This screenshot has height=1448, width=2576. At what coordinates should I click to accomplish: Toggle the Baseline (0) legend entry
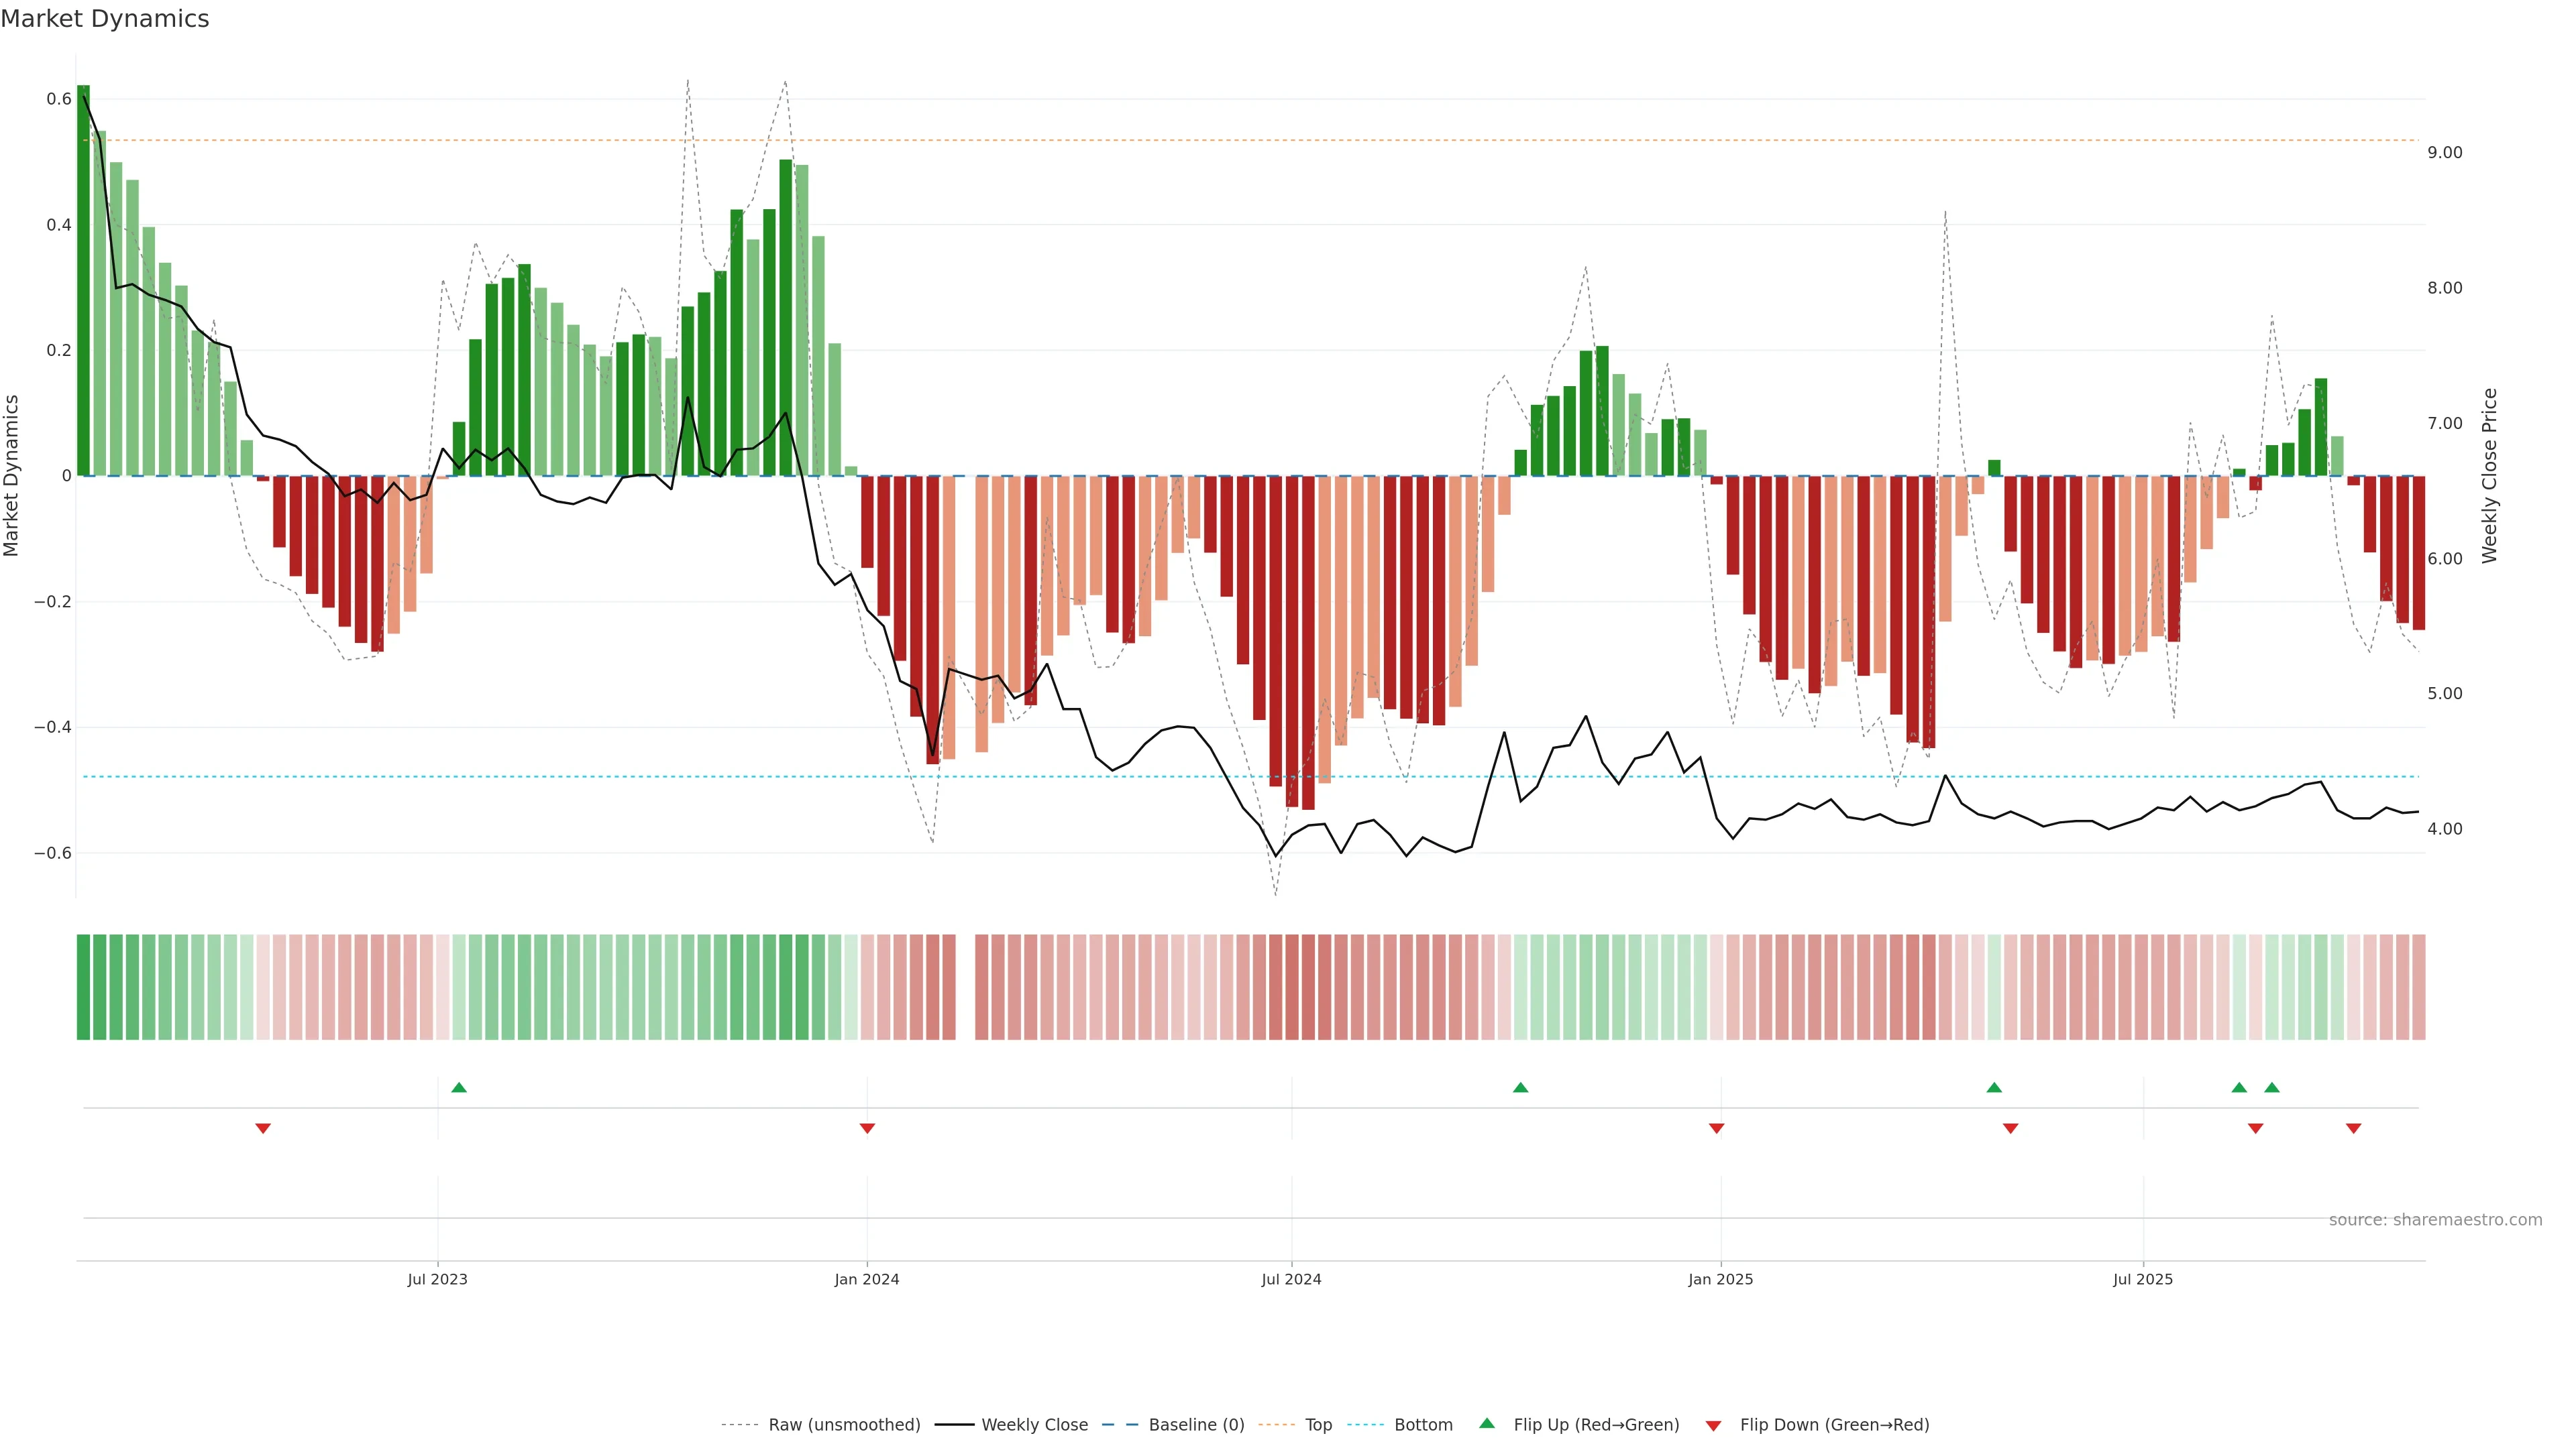1196,1425
